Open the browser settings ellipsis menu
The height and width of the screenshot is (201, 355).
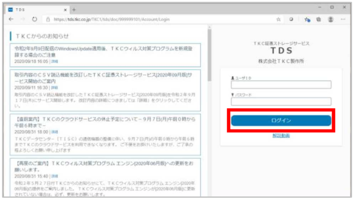point(343,20)
